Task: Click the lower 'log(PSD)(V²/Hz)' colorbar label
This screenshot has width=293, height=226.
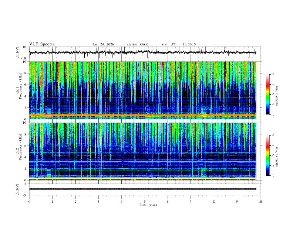Action: pos(277,157)
